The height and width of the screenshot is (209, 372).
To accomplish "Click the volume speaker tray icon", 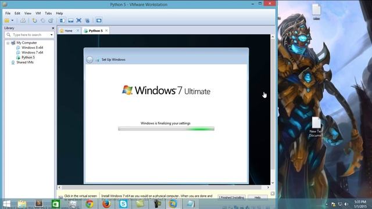I will tap(346, 204).
